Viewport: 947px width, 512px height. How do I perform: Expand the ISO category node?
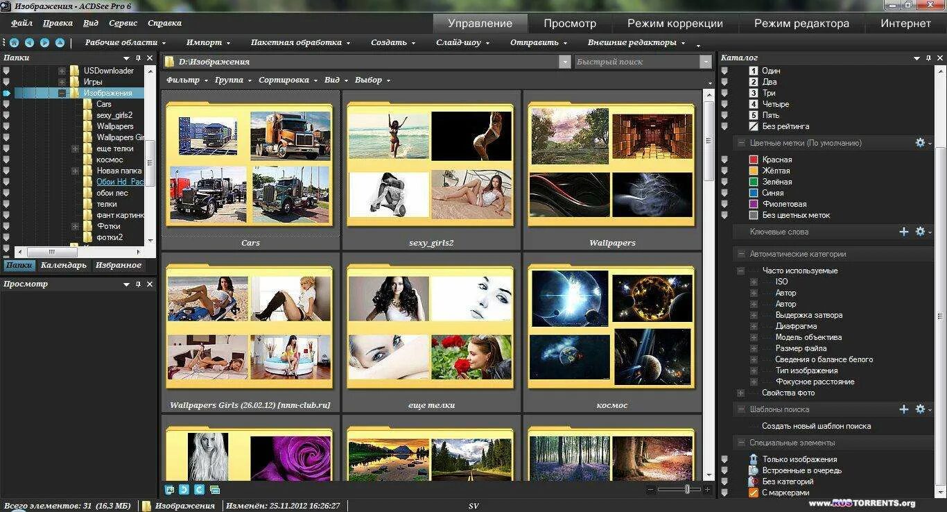pyautogui.click(x=754, y=282)
